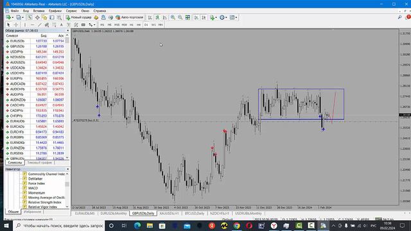Select the equidistant channel tool

pos(47,24)
